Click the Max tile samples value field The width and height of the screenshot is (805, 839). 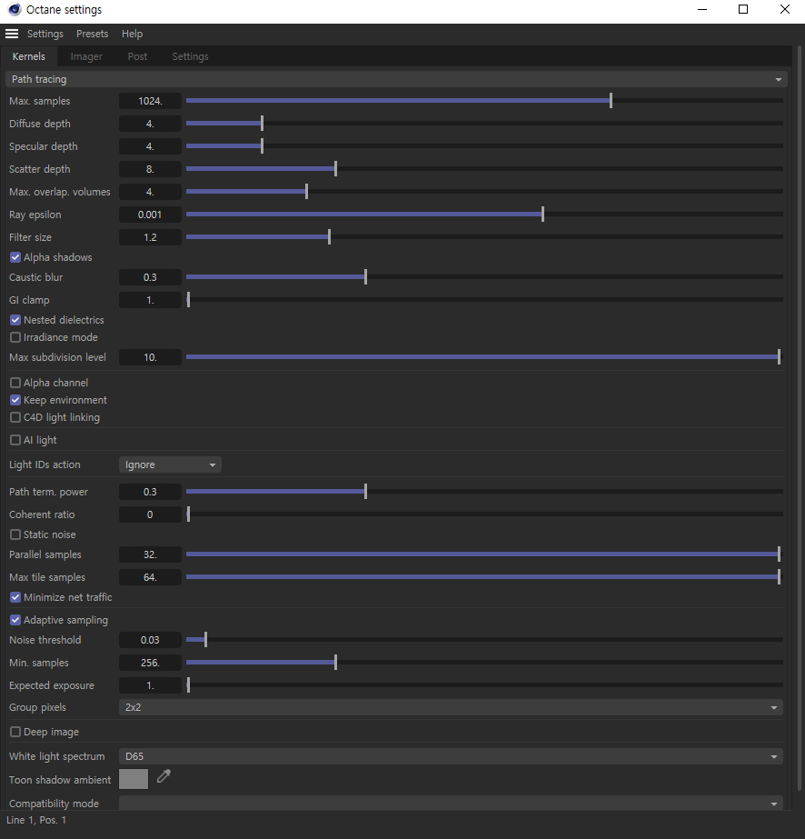150,577
